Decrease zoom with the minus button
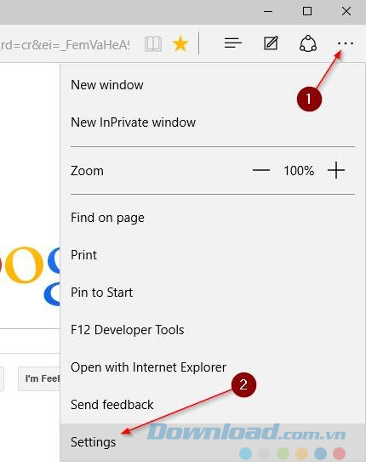The image size is (366, 472). tap(260, 170)
